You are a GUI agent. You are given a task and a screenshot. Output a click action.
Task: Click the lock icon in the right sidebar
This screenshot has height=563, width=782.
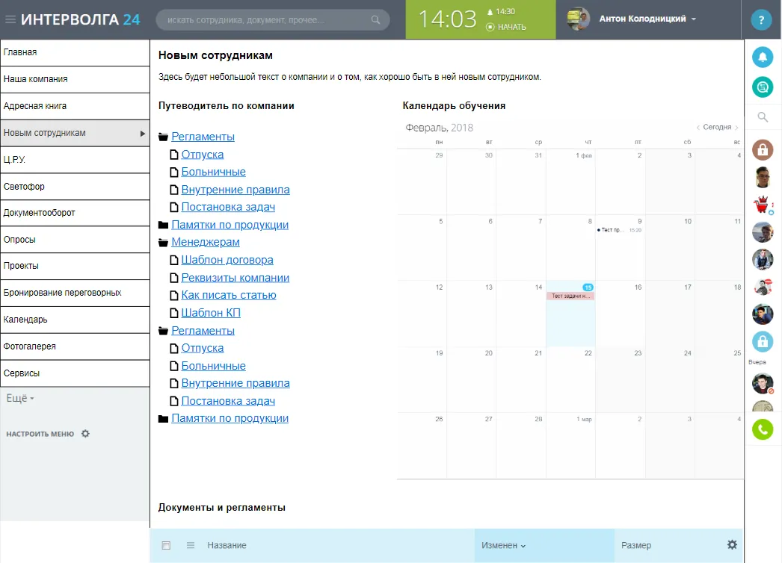[x=762, y=150]
